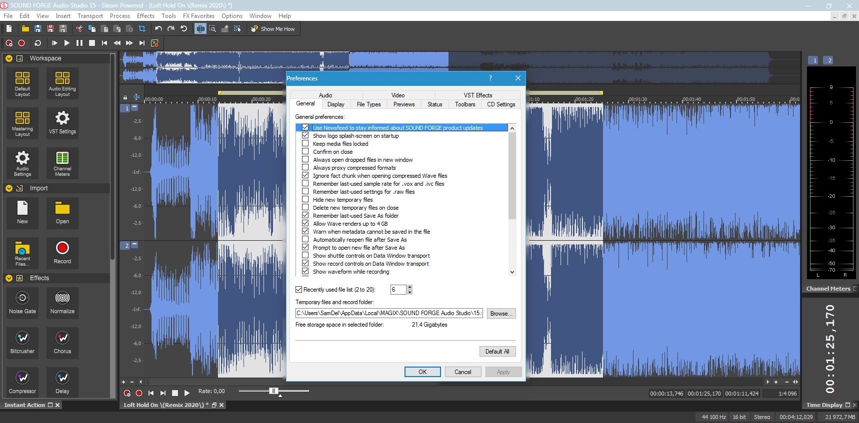Enable Keep media files locked
This screenshot has height=423, width=859.
pyautogui.click(x=305, y=143)
